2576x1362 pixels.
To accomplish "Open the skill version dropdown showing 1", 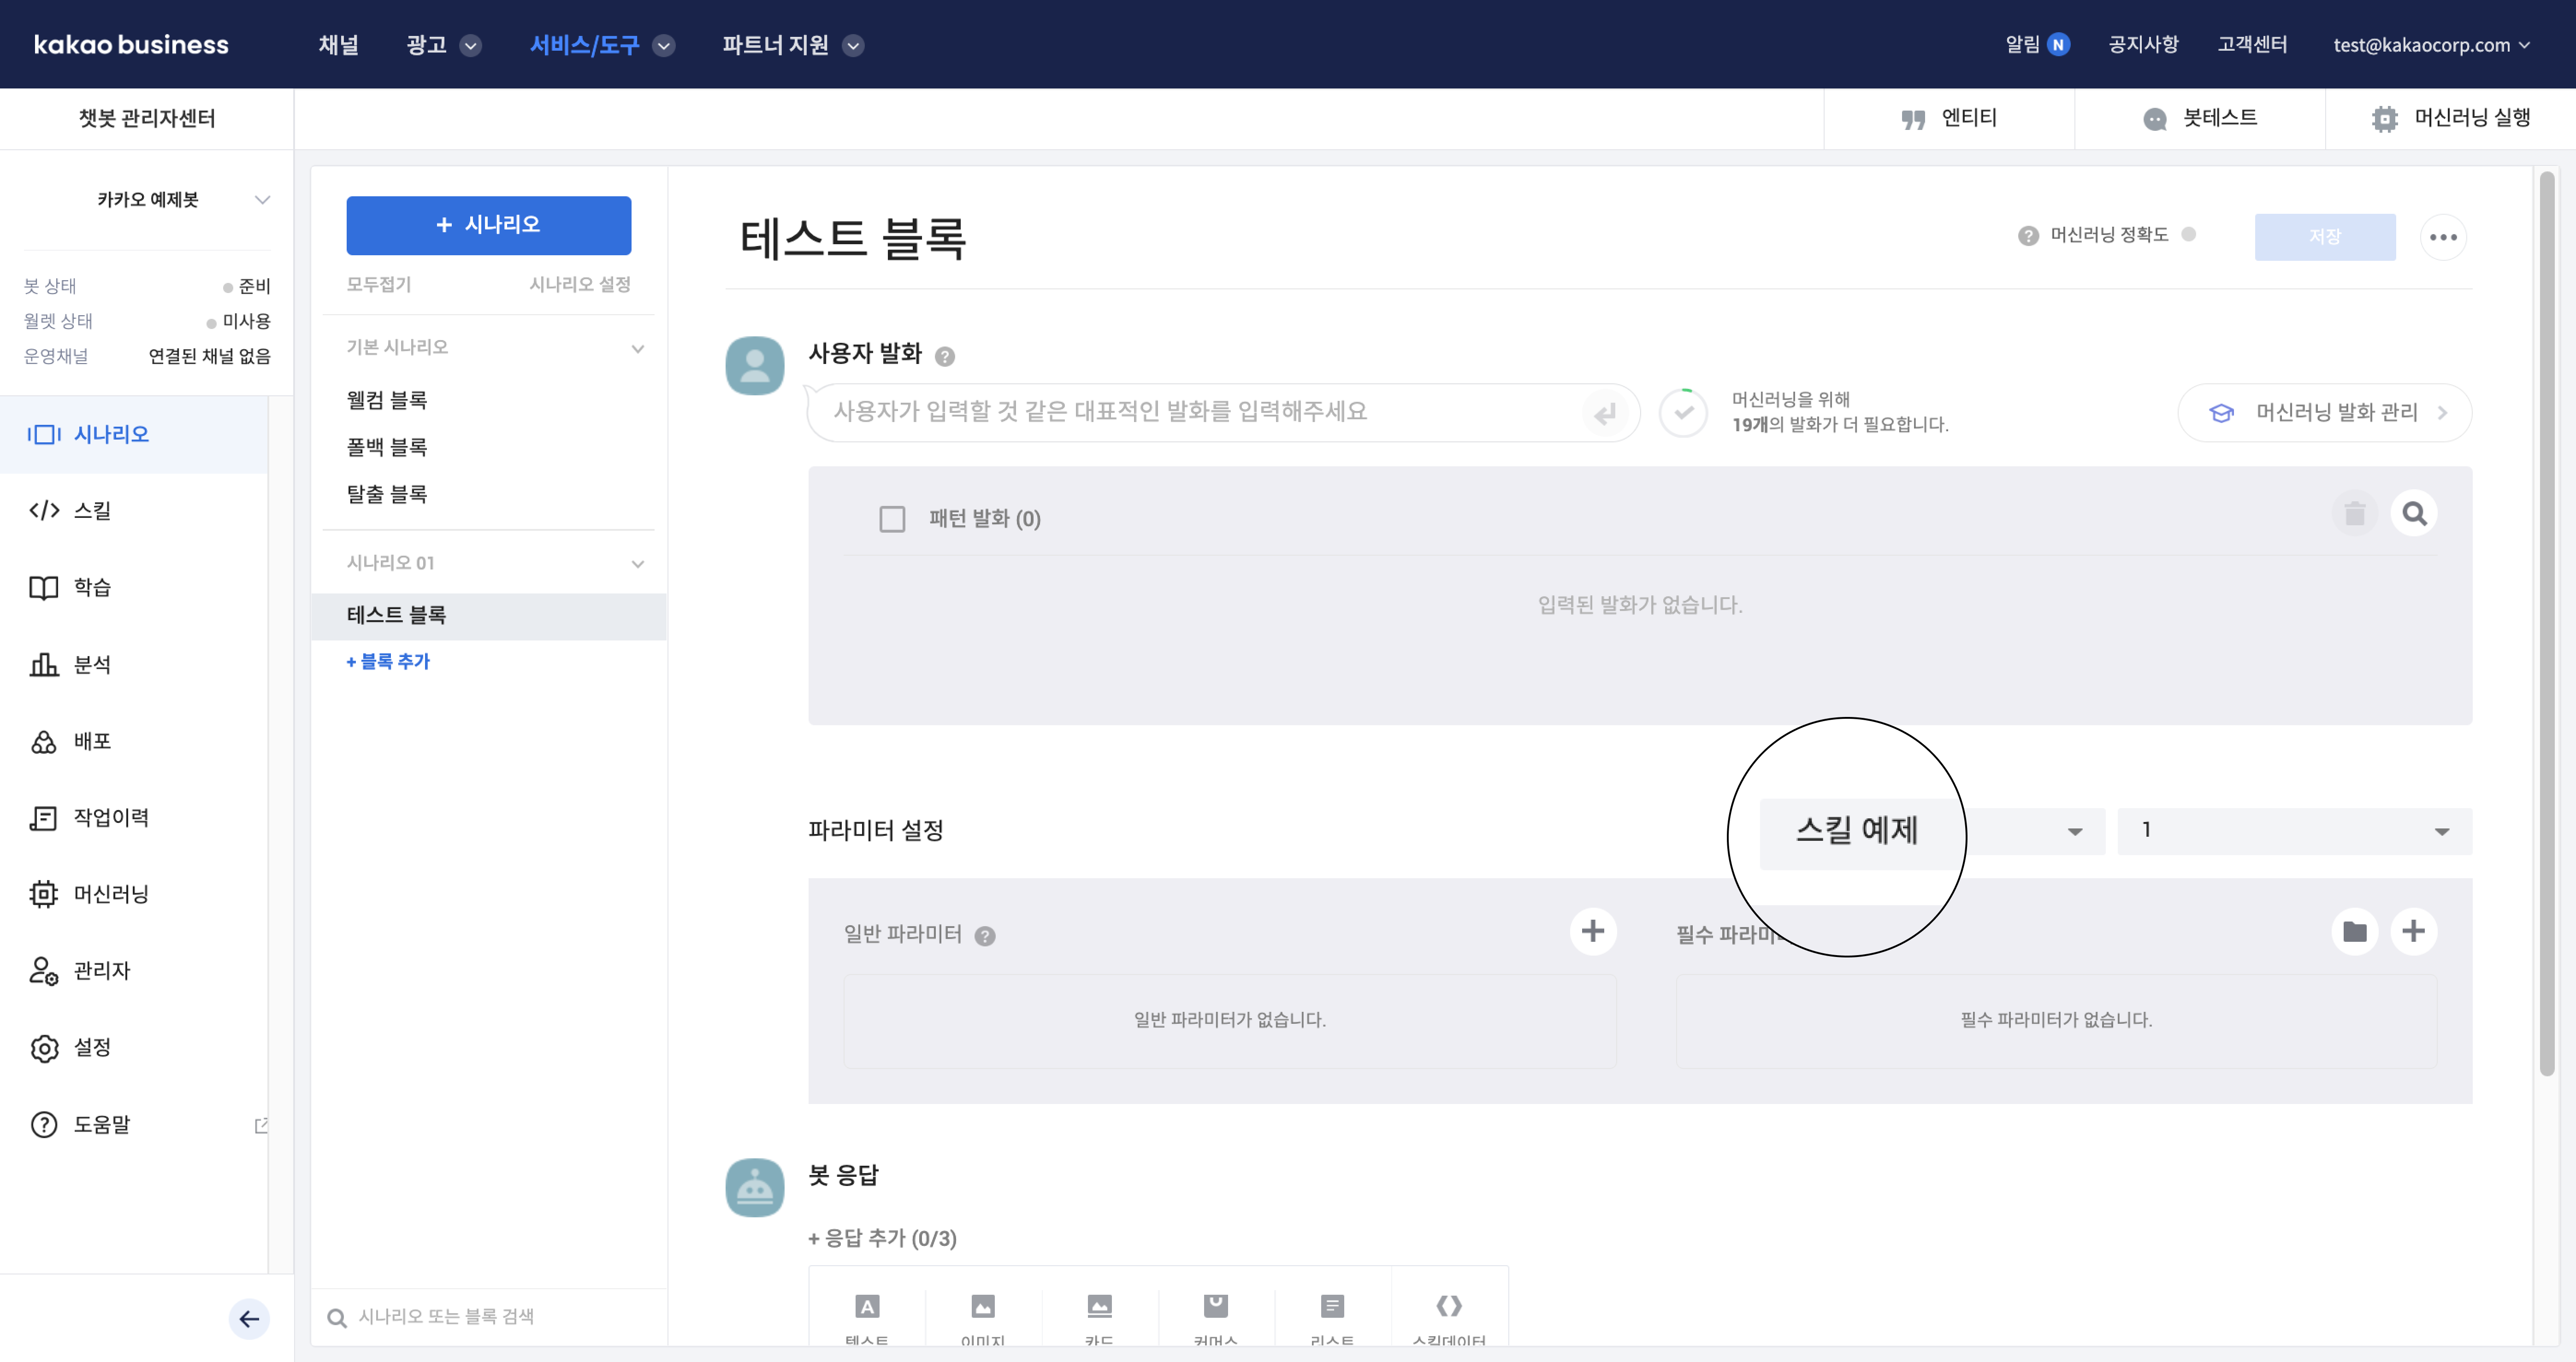I will pos(2294,830).
